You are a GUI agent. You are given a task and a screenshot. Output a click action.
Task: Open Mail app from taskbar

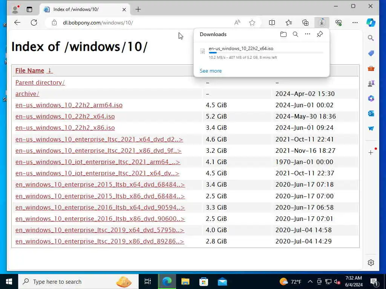point(222,281)
